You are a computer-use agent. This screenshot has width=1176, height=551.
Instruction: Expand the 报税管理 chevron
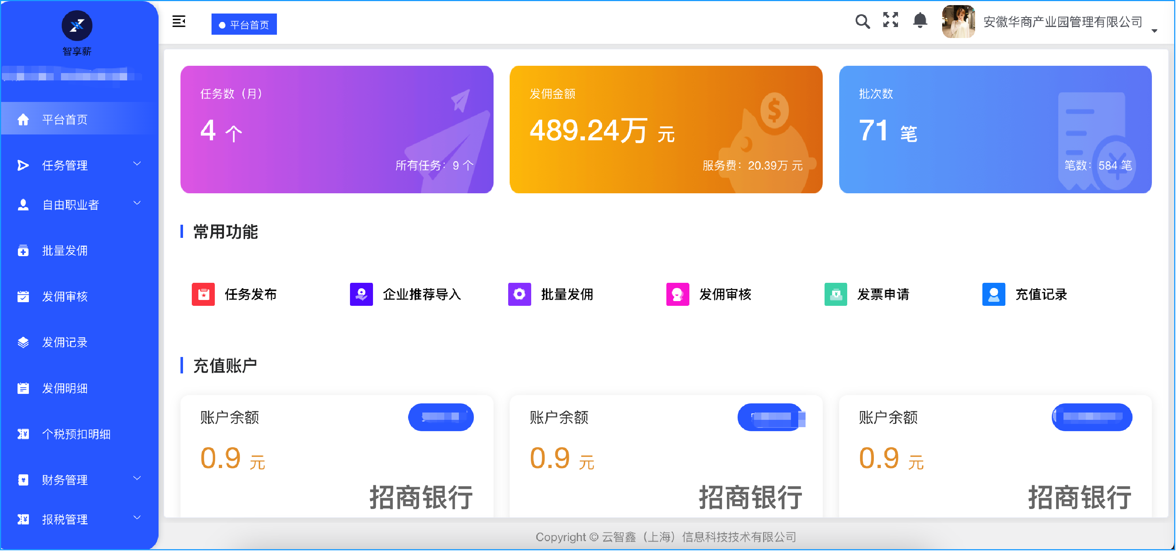(x=137, y=518)
